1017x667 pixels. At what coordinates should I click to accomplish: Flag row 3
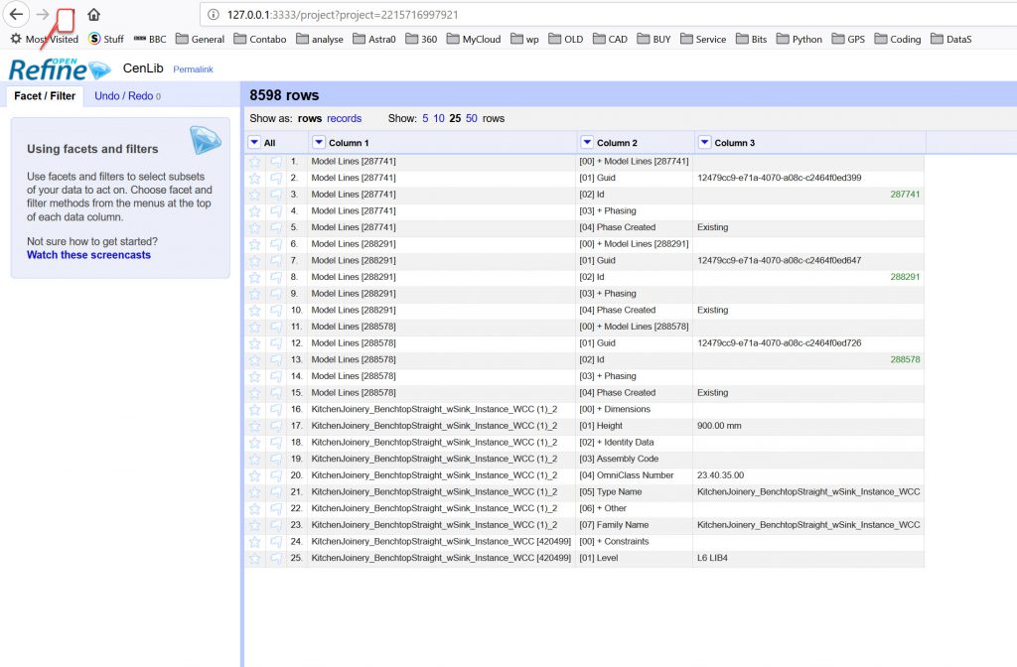tap(275, 195)
